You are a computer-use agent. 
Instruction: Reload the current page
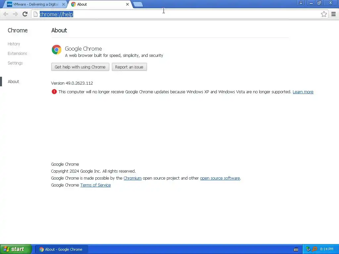[x=25, y=14]
